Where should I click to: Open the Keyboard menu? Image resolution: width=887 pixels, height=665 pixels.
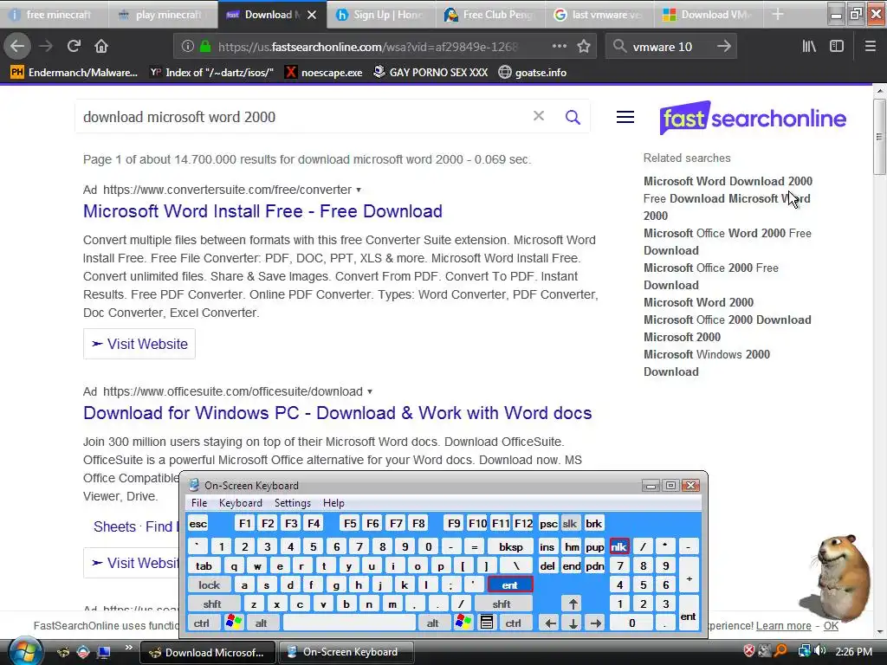click(x=241, y=503)
